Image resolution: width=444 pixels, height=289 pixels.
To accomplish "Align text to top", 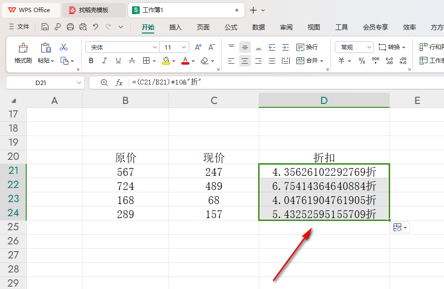I will [x=231, y=47].
